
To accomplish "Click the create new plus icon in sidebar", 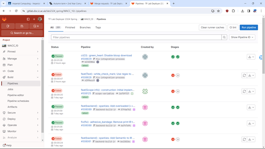I will pyautogui.click(x=34, y=19).
